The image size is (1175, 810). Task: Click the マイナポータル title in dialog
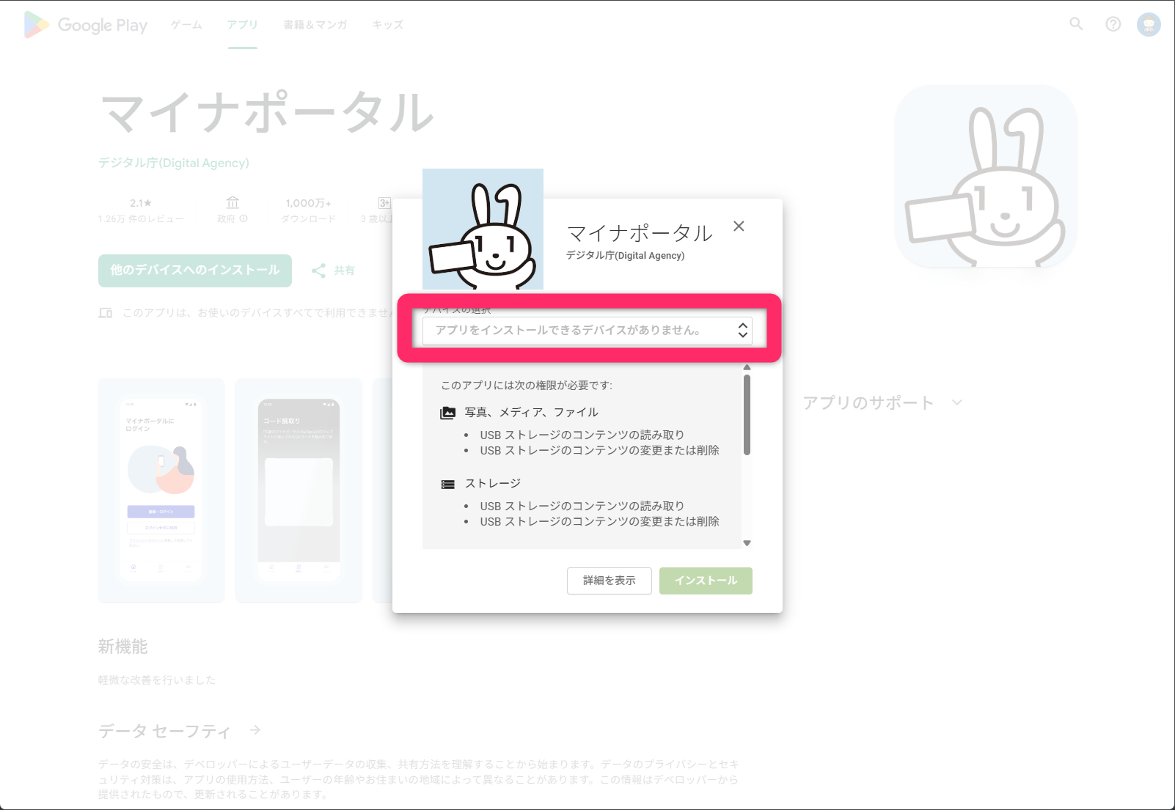coord(640,233)
